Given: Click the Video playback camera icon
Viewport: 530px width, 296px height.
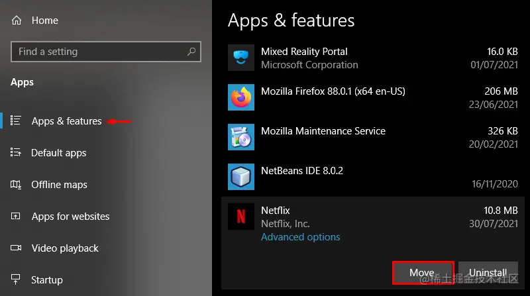Looking at the screenshot, I should pos(16,248).
